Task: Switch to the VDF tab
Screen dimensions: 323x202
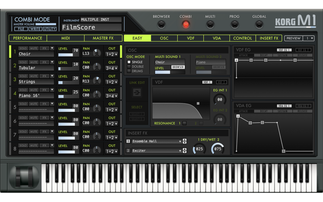Action: pyautogui.click(x=191, y=38)
